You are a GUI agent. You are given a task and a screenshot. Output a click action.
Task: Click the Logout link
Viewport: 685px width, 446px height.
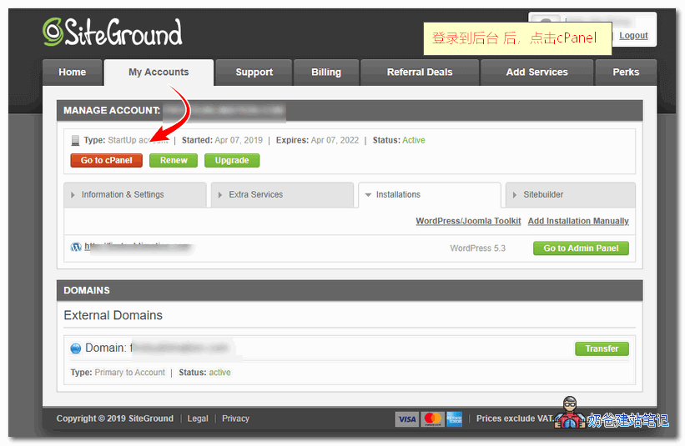(x=633, y=36)
